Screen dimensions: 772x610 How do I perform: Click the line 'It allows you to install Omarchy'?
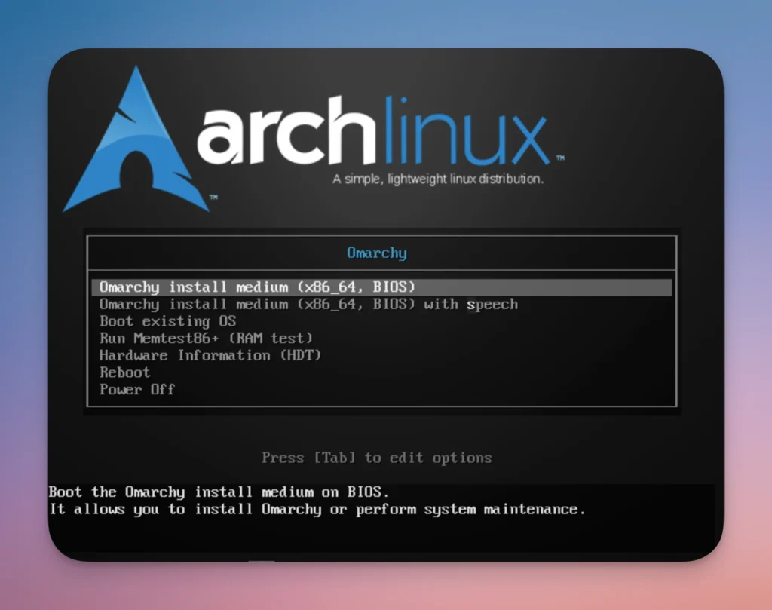[317, 510]
